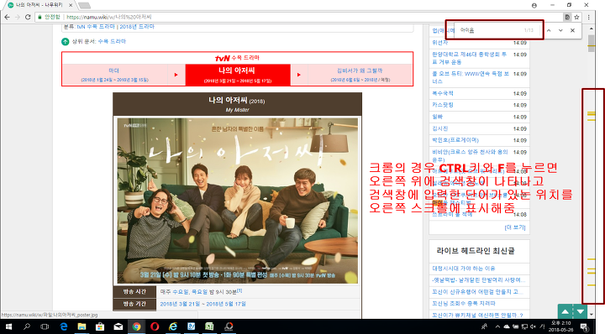Select the 나의 아저씨 - 나무위키 tab
This screenshot has height=334, width=605.
[39, 5]
